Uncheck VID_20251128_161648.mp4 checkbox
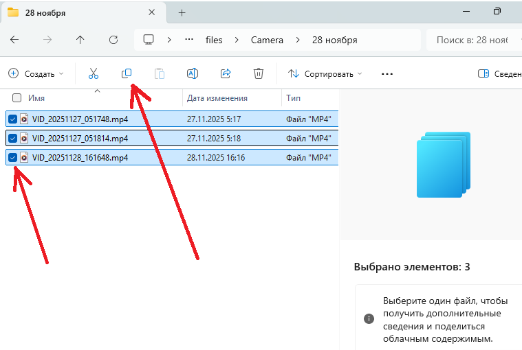 tap(12, 157)
